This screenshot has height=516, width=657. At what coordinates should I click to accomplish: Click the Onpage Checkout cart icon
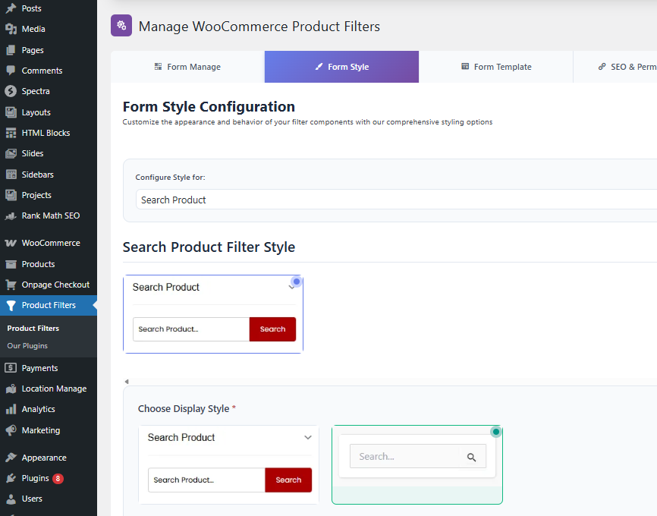[11, 285]
